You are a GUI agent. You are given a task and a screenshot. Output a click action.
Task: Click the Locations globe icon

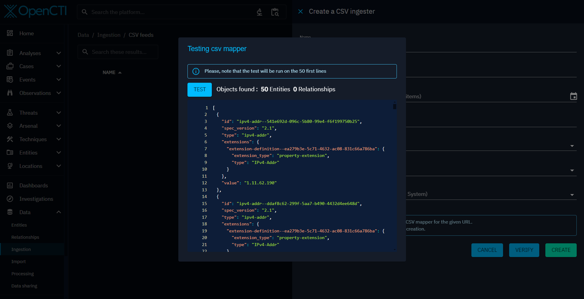10,166
